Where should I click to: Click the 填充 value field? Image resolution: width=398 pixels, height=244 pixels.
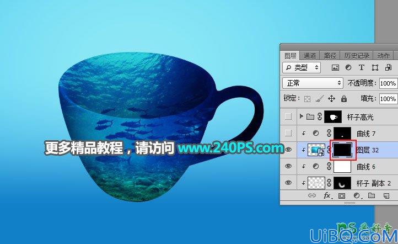(x=389, y=99)
